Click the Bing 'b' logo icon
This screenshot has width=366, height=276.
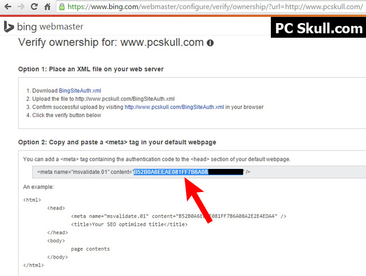click(8, 26)
